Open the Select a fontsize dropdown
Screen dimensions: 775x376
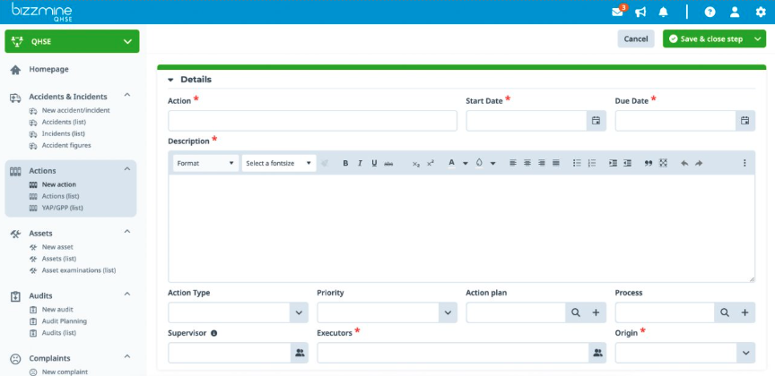[279, 163]
